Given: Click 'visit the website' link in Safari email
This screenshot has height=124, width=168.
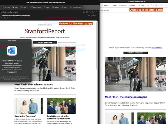Looking at the screenshot, I should (157, 48).
